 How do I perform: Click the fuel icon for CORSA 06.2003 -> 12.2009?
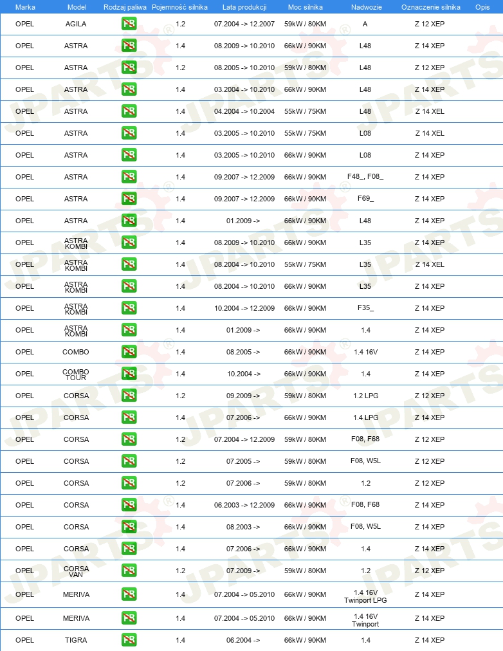(x=129, y=505)
